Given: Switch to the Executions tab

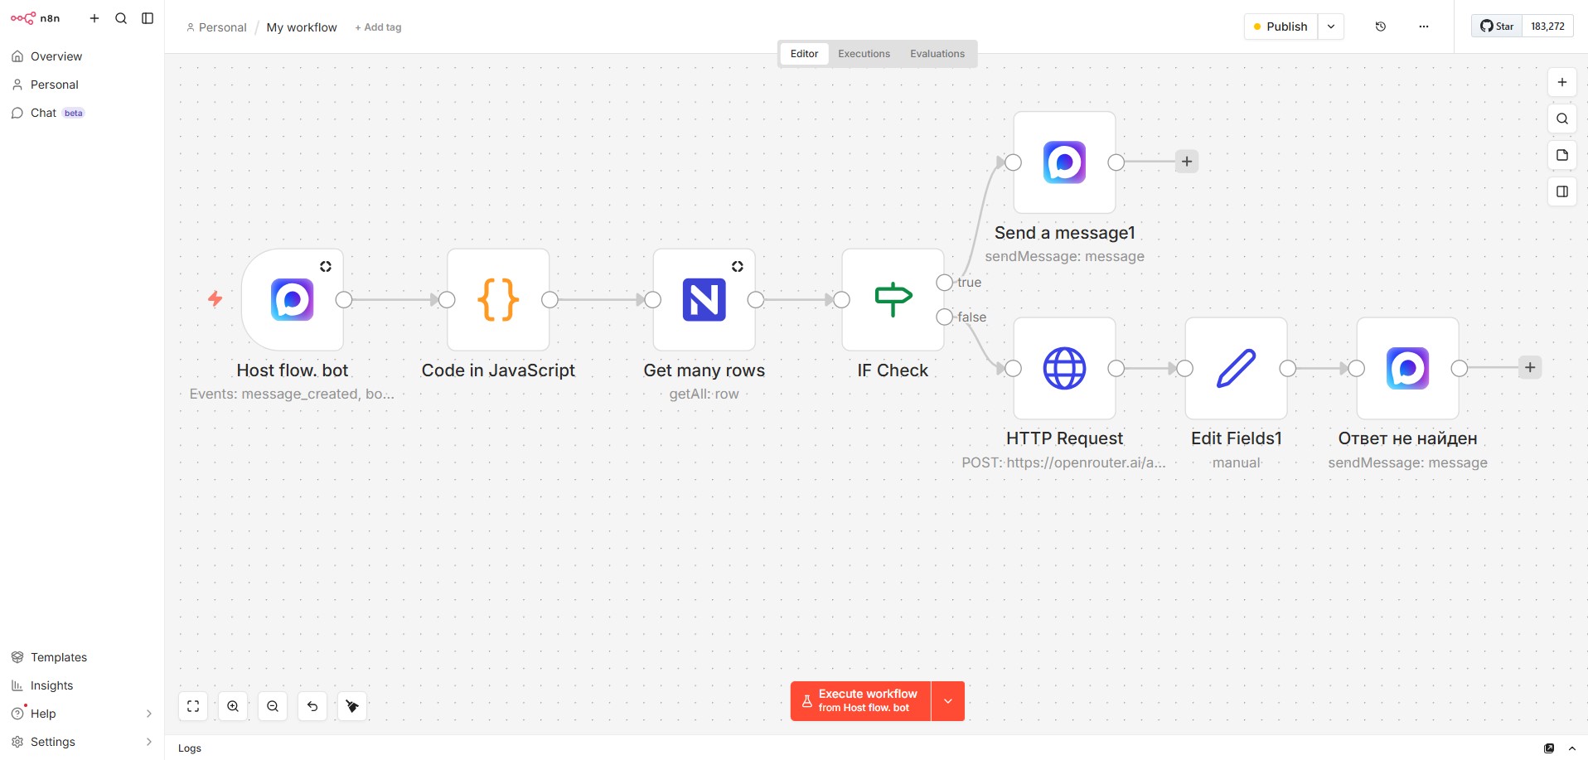Looking at the screenshot, I should pos(864,54).
